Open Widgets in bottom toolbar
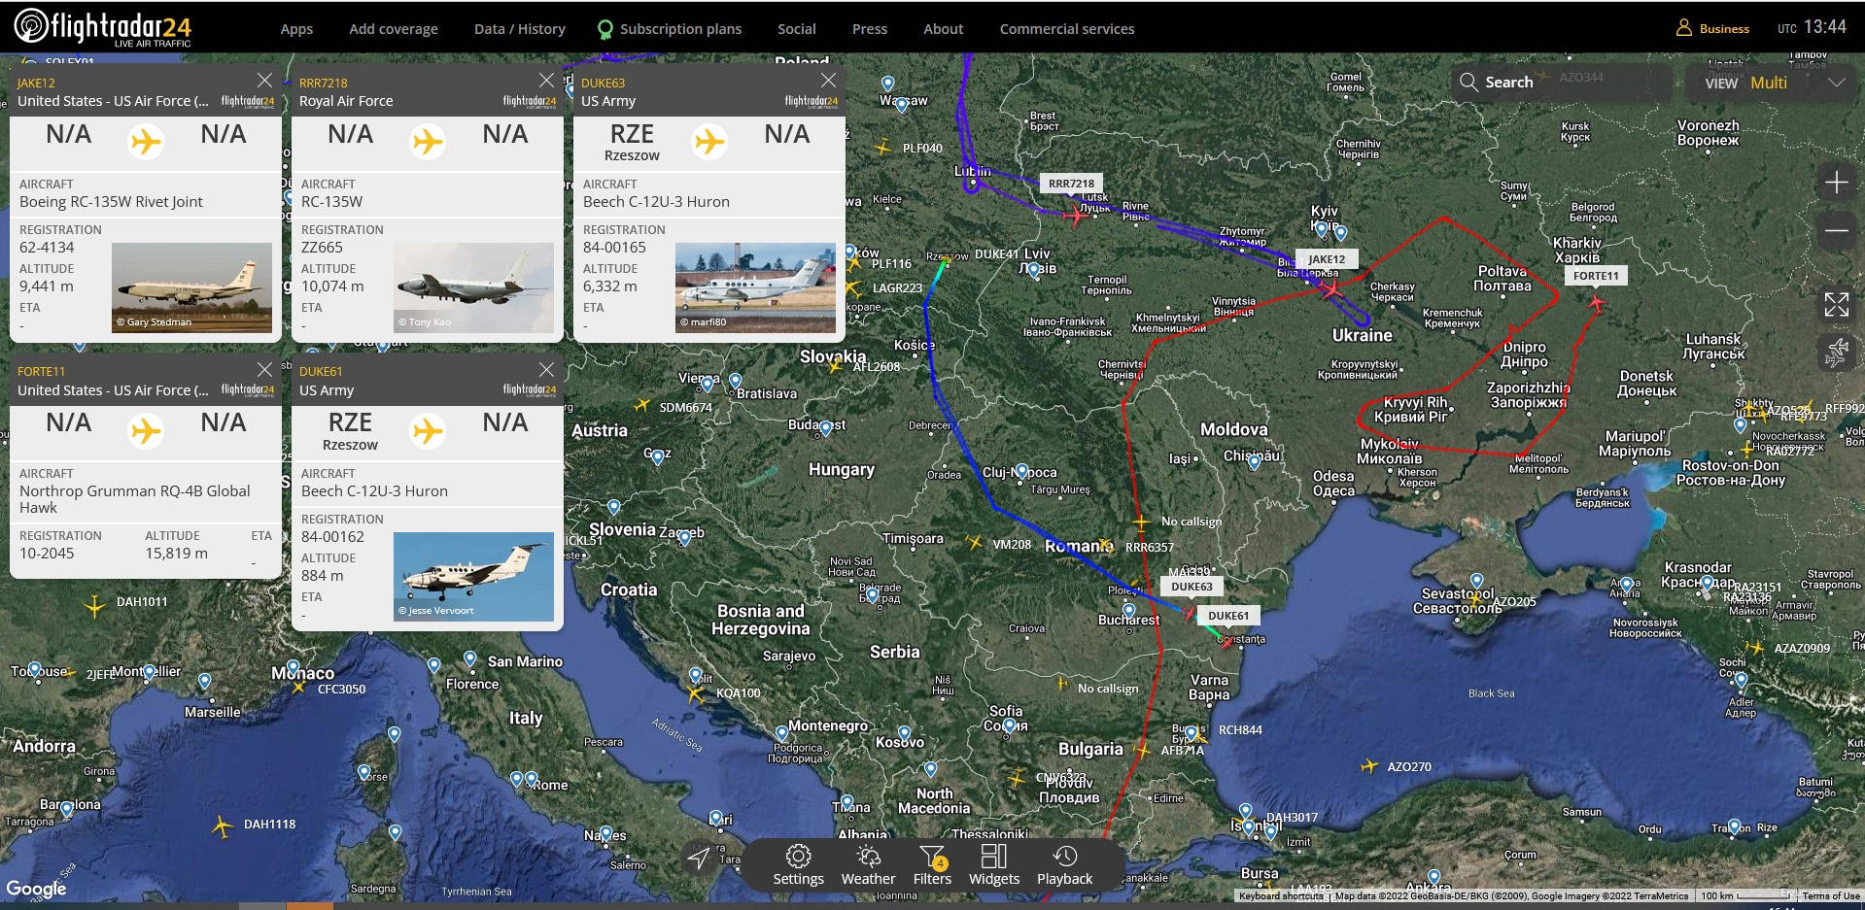This screenshot has height=910, width=1865. (994, 864)
